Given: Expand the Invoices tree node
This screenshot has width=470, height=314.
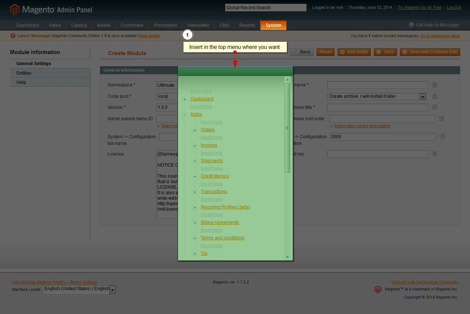Looking at the screenshot, I should click(195, 146).
